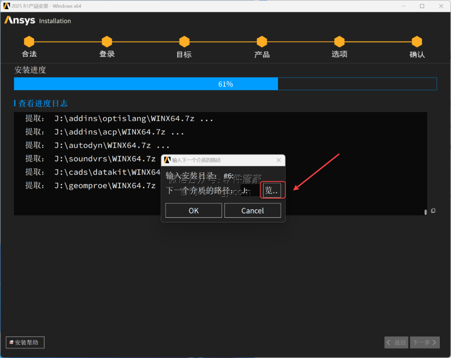Click the Ansys icon in the media path dialog title
Image resolution: width=451 pixels, height=358 pixels.
point(167,160)
